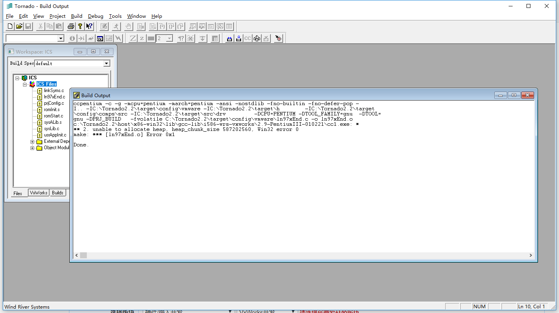Open the Tools menu
The height and width of the screenshot is (313, 559).
(115, 16)
